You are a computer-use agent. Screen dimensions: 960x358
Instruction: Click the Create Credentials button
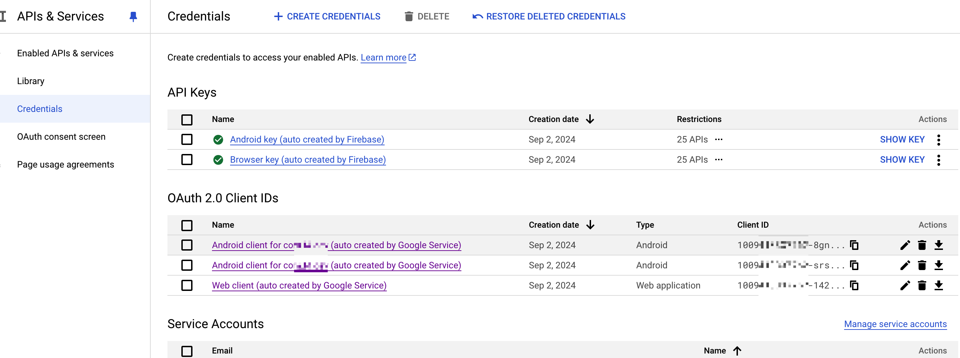click(x=327, y=16)
